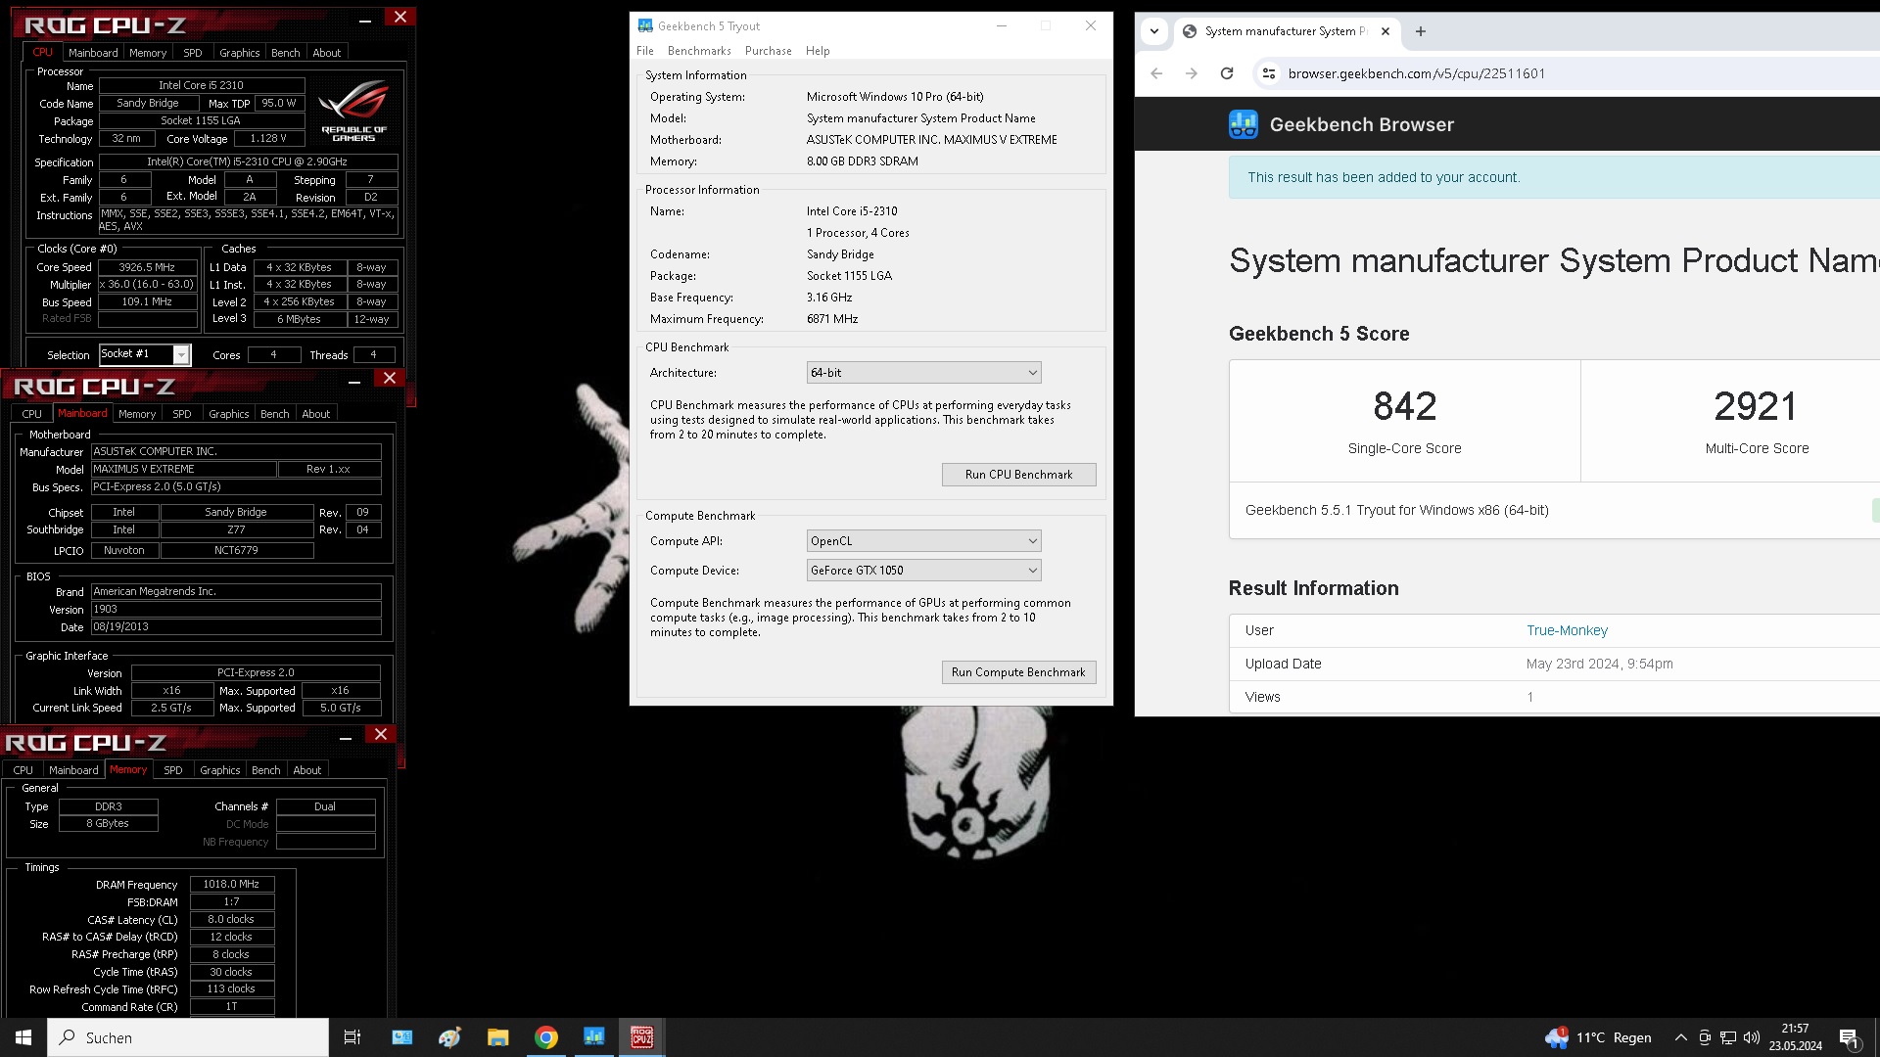Screen dimensions: 1880x1057
Task: Click BIOS Version field 1903
Action: 236,609
